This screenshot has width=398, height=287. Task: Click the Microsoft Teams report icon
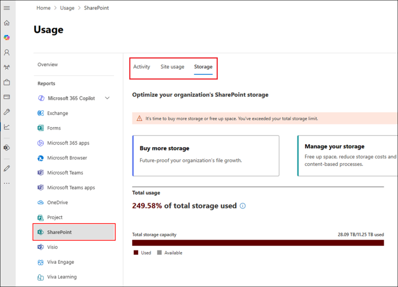tap(41, 173)
